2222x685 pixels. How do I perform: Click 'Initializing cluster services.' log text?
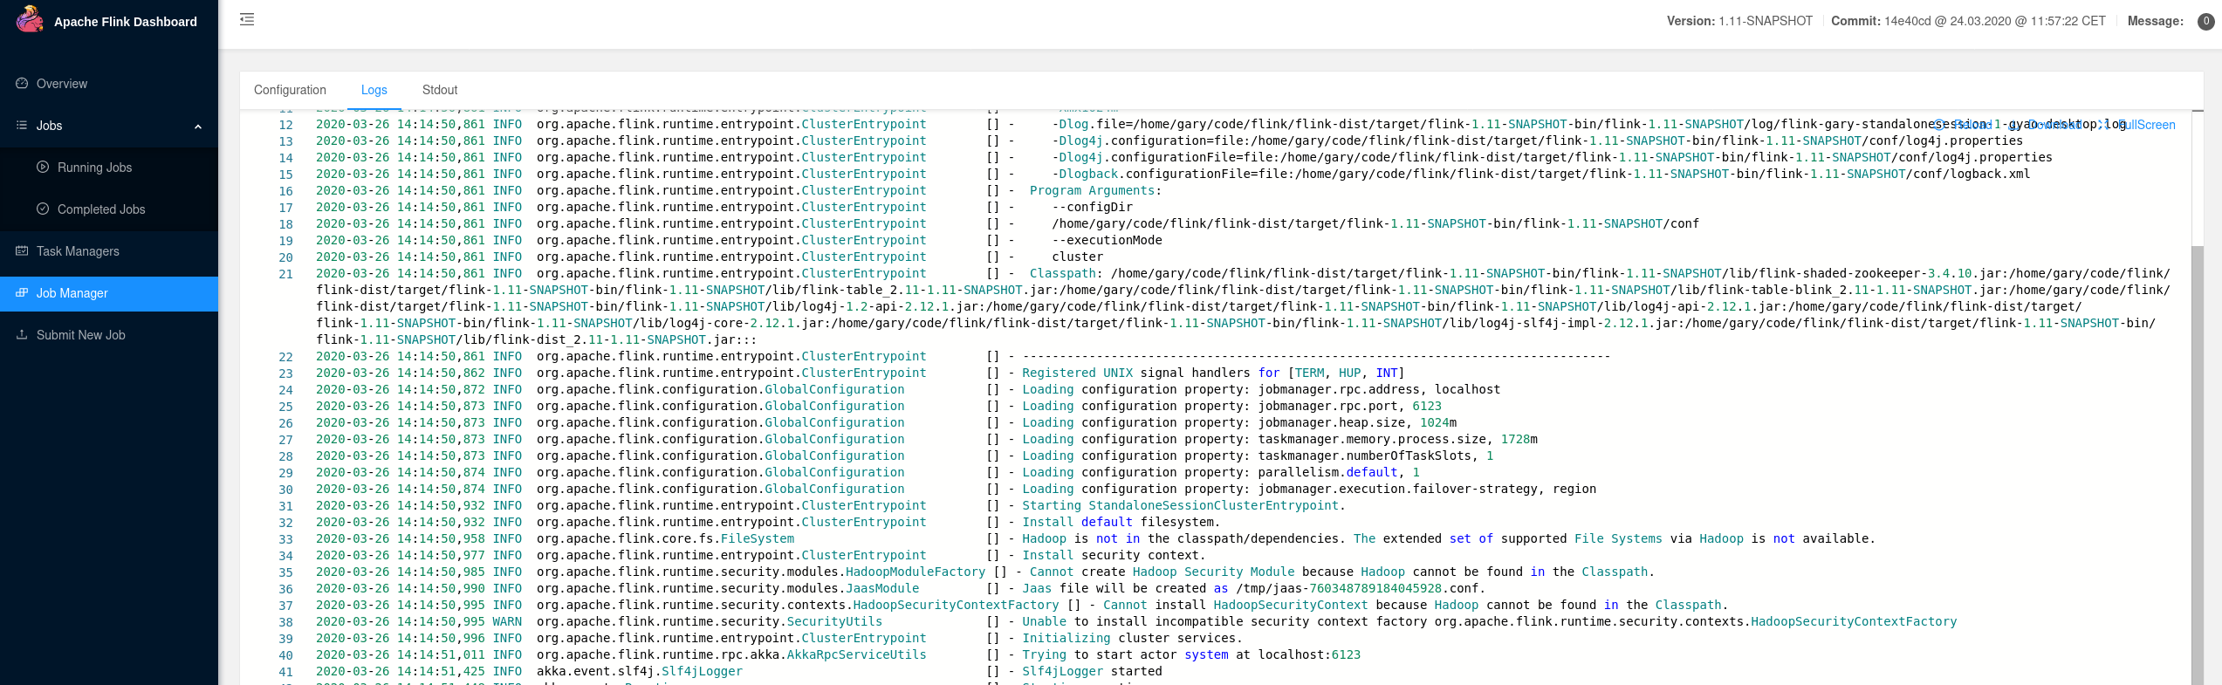pyautogui.click(x=1132, y=638)
